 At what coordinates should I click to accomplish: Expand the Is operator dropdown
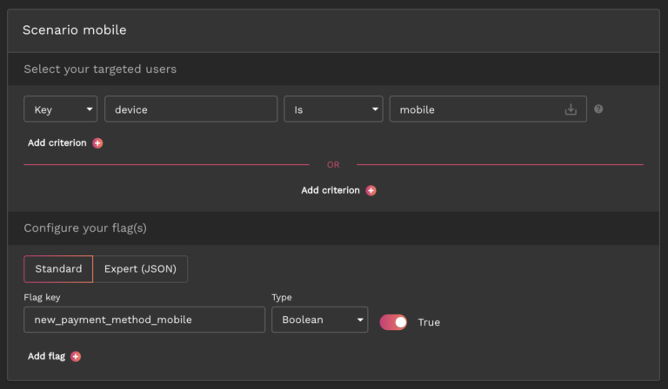tap(333, 109)
